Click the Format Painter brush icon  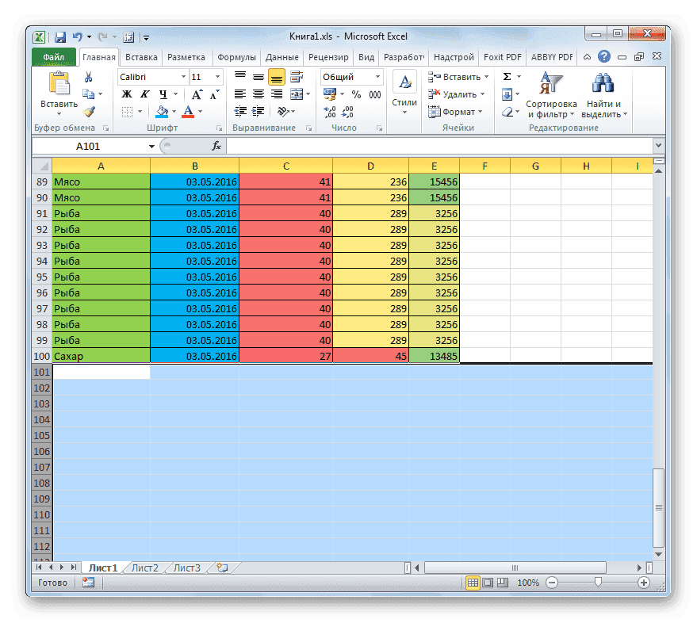pyautogui.click(x=90, y=109)
